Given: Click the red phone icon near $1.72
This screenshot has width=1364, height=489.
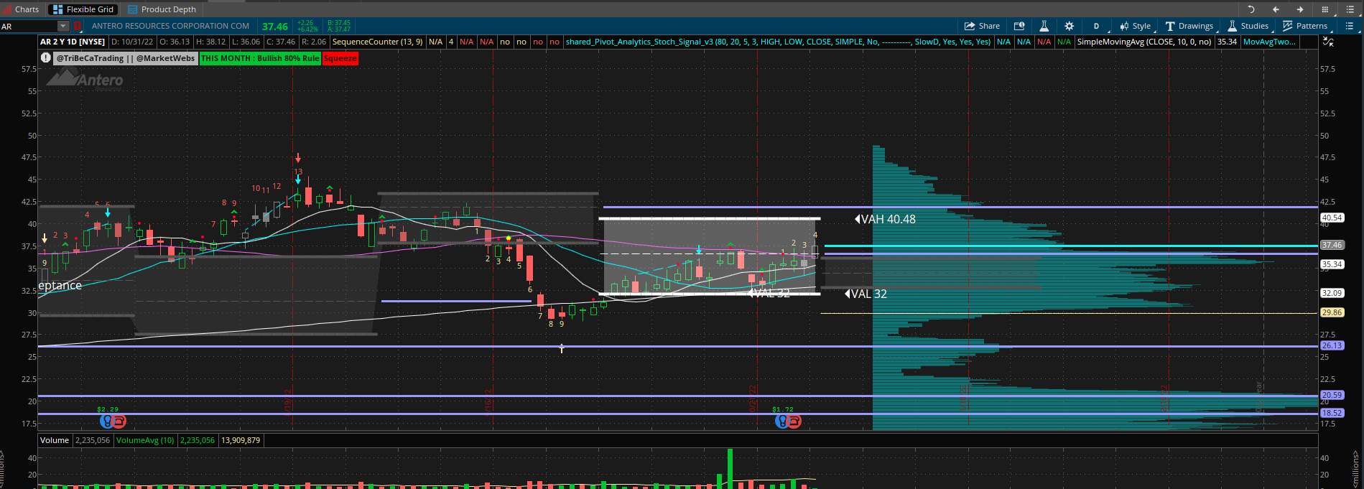Looking at the screenshot, I should pos(794,422).
